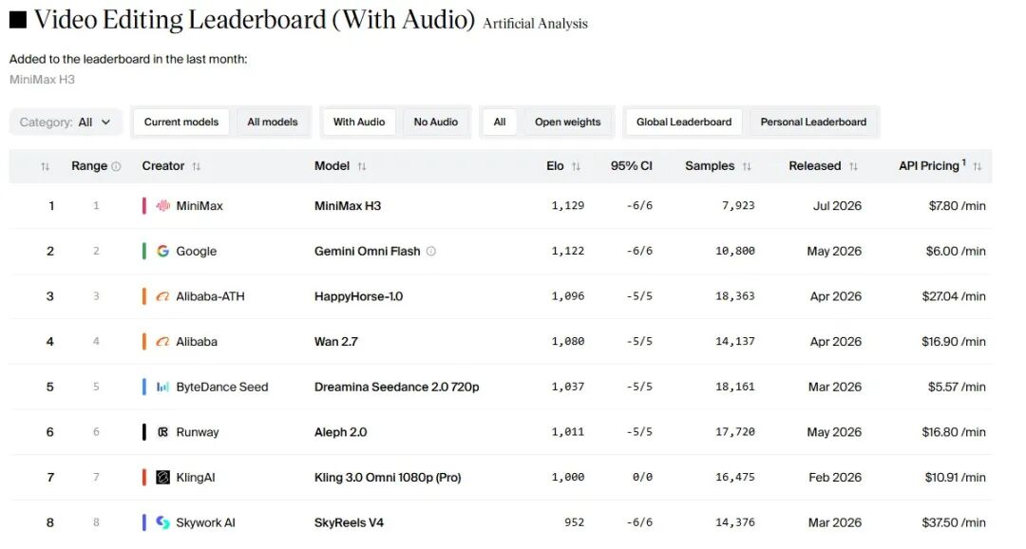Select the With Audio option
Viewport: 1026px width, 549px height.
pos(358,123)
